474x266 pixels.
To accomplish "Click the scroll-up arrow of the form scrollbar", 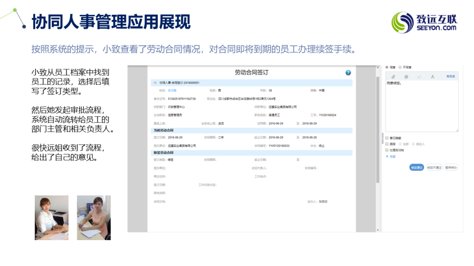I will 378,67.
